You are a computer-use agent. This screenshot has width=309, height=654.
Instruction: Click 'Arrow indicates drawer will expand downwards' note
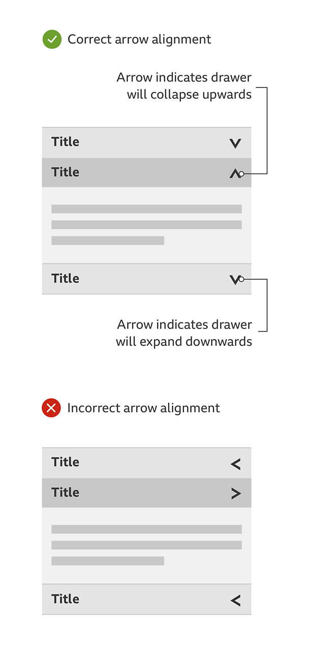184,333
